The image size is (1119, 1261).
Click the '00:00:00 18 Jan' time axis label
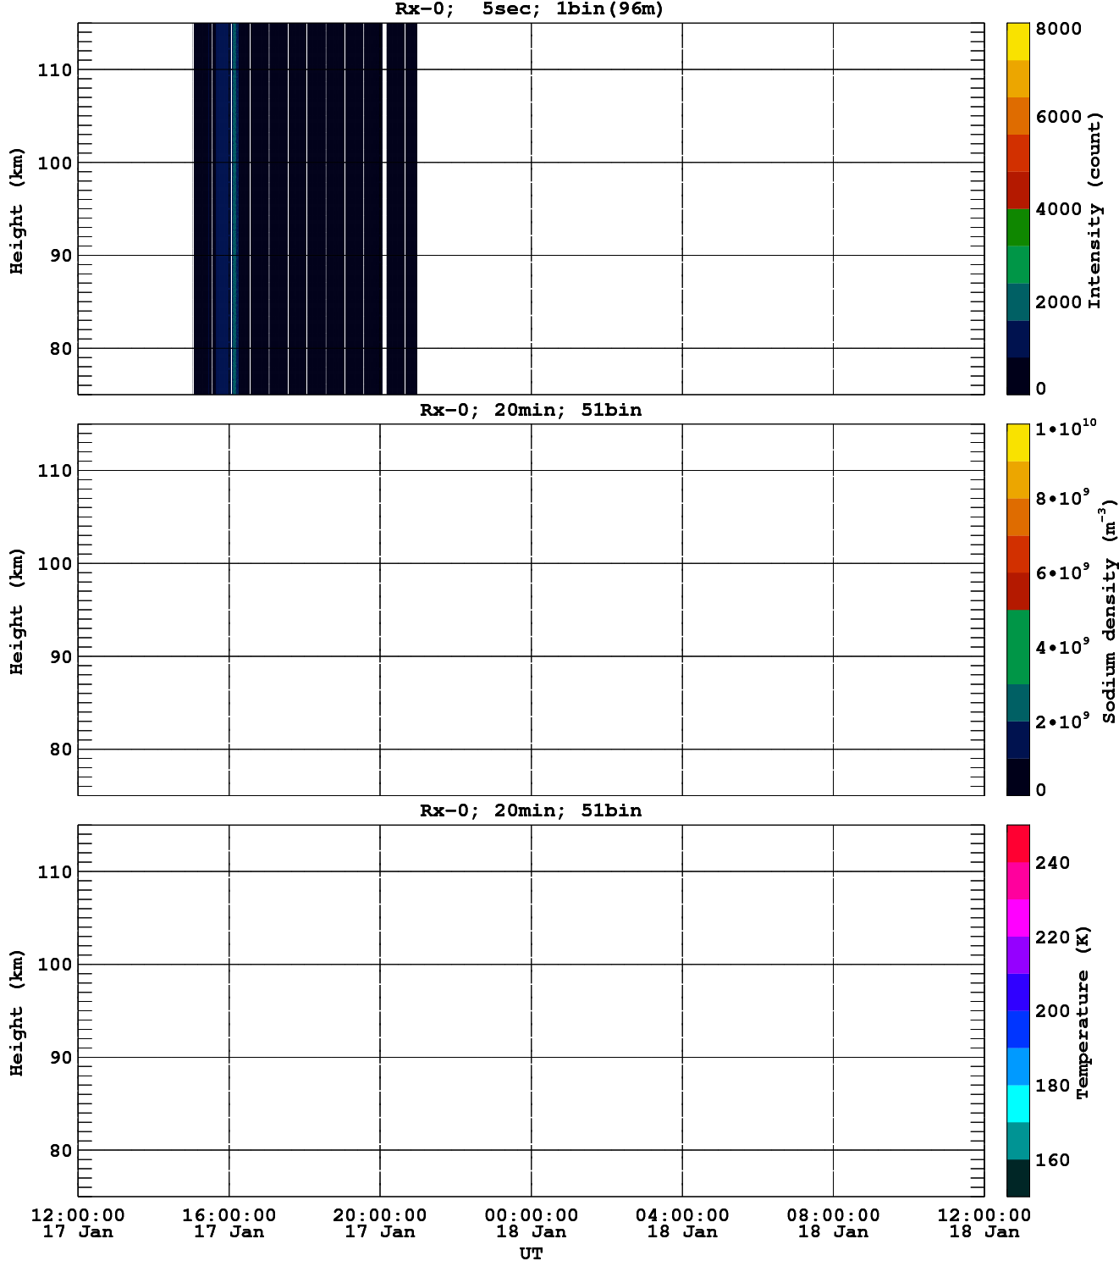[531, 1224]
